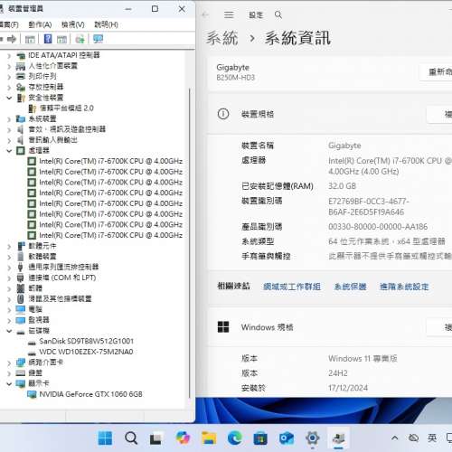Select the 監視器 tree node
The height and width of the screenshot is (452, 452).
click(39, 320)
